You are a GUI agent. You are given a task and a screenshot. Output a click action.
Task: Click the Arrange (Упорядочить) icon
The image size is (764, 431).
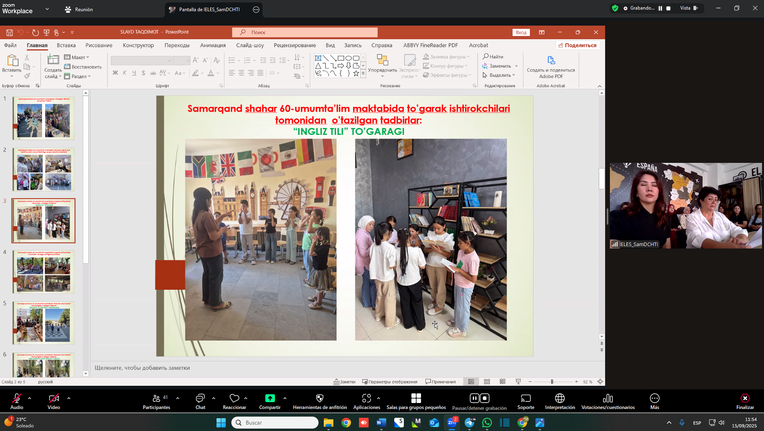383,60
